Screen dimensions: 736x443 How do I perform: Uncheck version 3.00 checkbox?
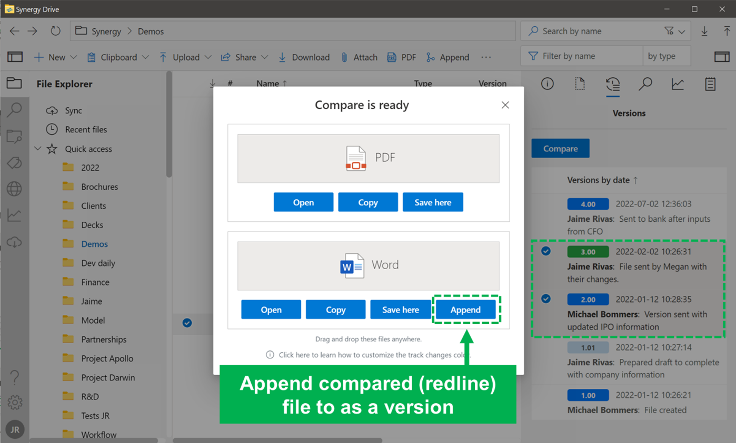[x=546, y=251]
